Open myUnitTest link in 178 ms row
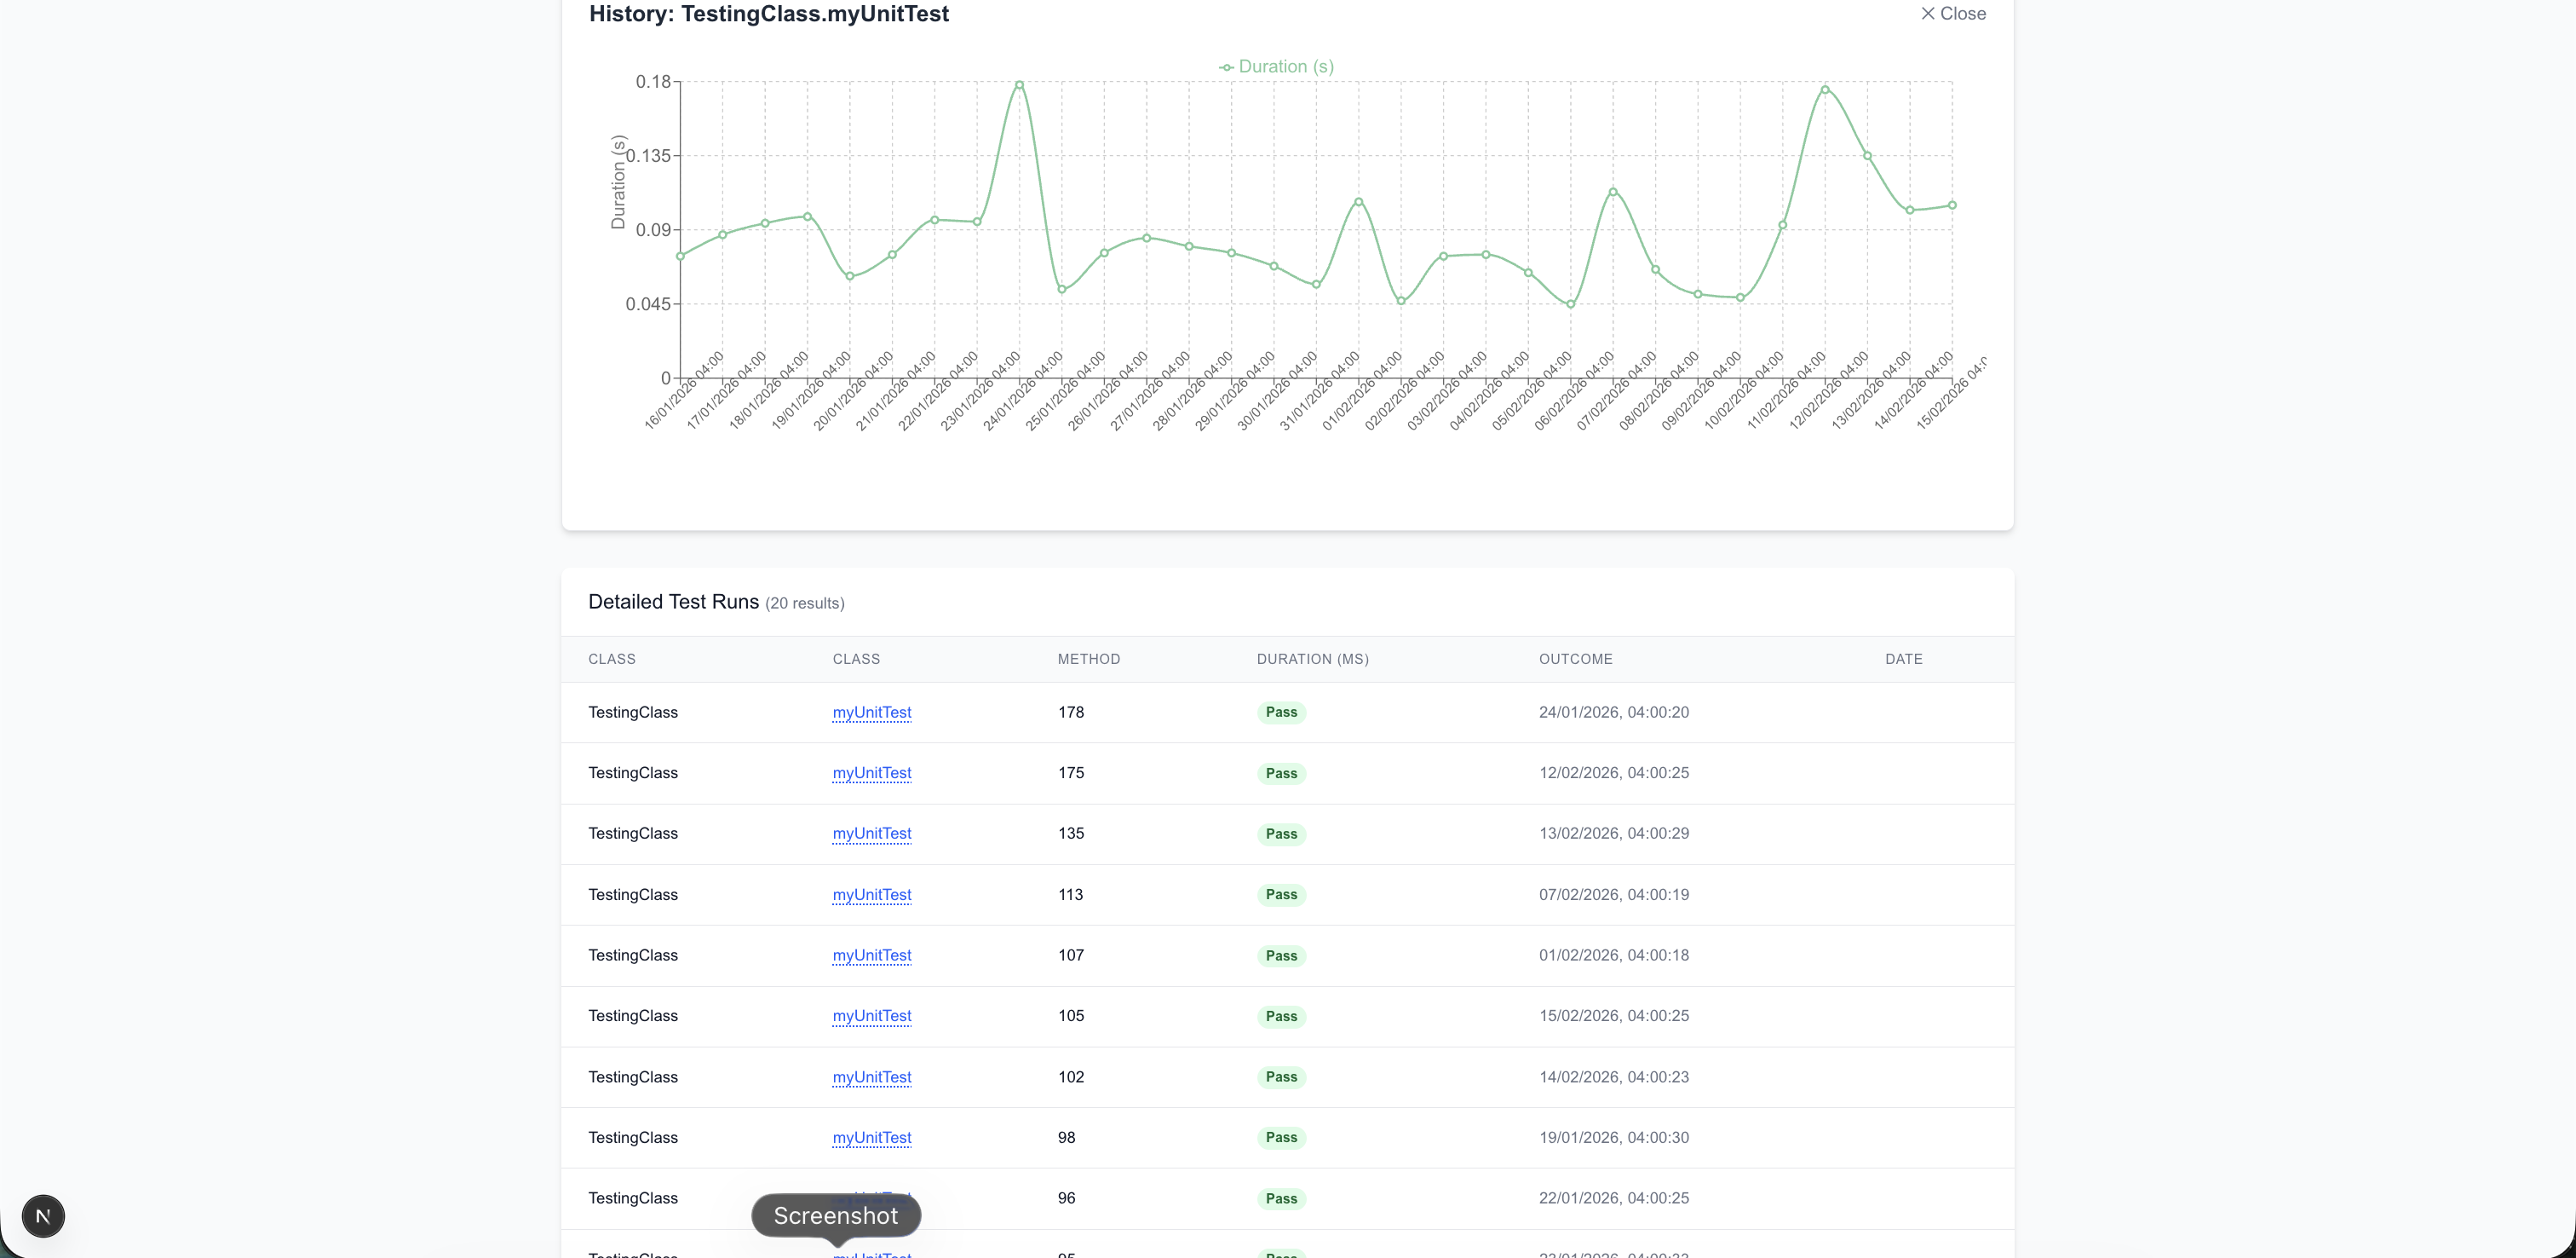Image resolution: width=2576 pixels, height=1258 pixels. [871, 713]
